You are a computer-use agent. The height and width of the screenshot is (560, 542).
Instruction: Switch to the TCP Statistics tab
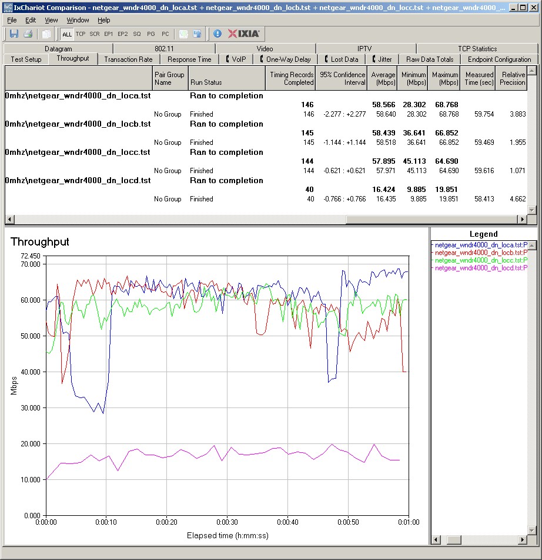(x=477, y=48)
